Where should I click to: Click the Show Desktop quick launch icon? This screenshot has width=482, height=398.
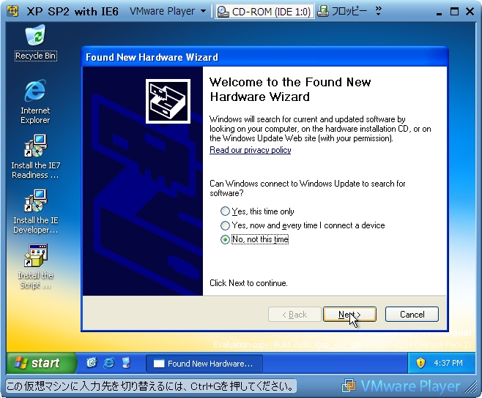(92, 363)
